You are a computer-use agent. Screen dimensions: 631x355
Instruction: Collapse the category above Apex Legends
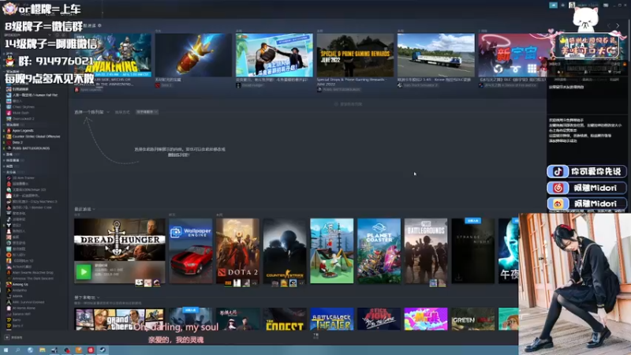[x=4, y=125]
